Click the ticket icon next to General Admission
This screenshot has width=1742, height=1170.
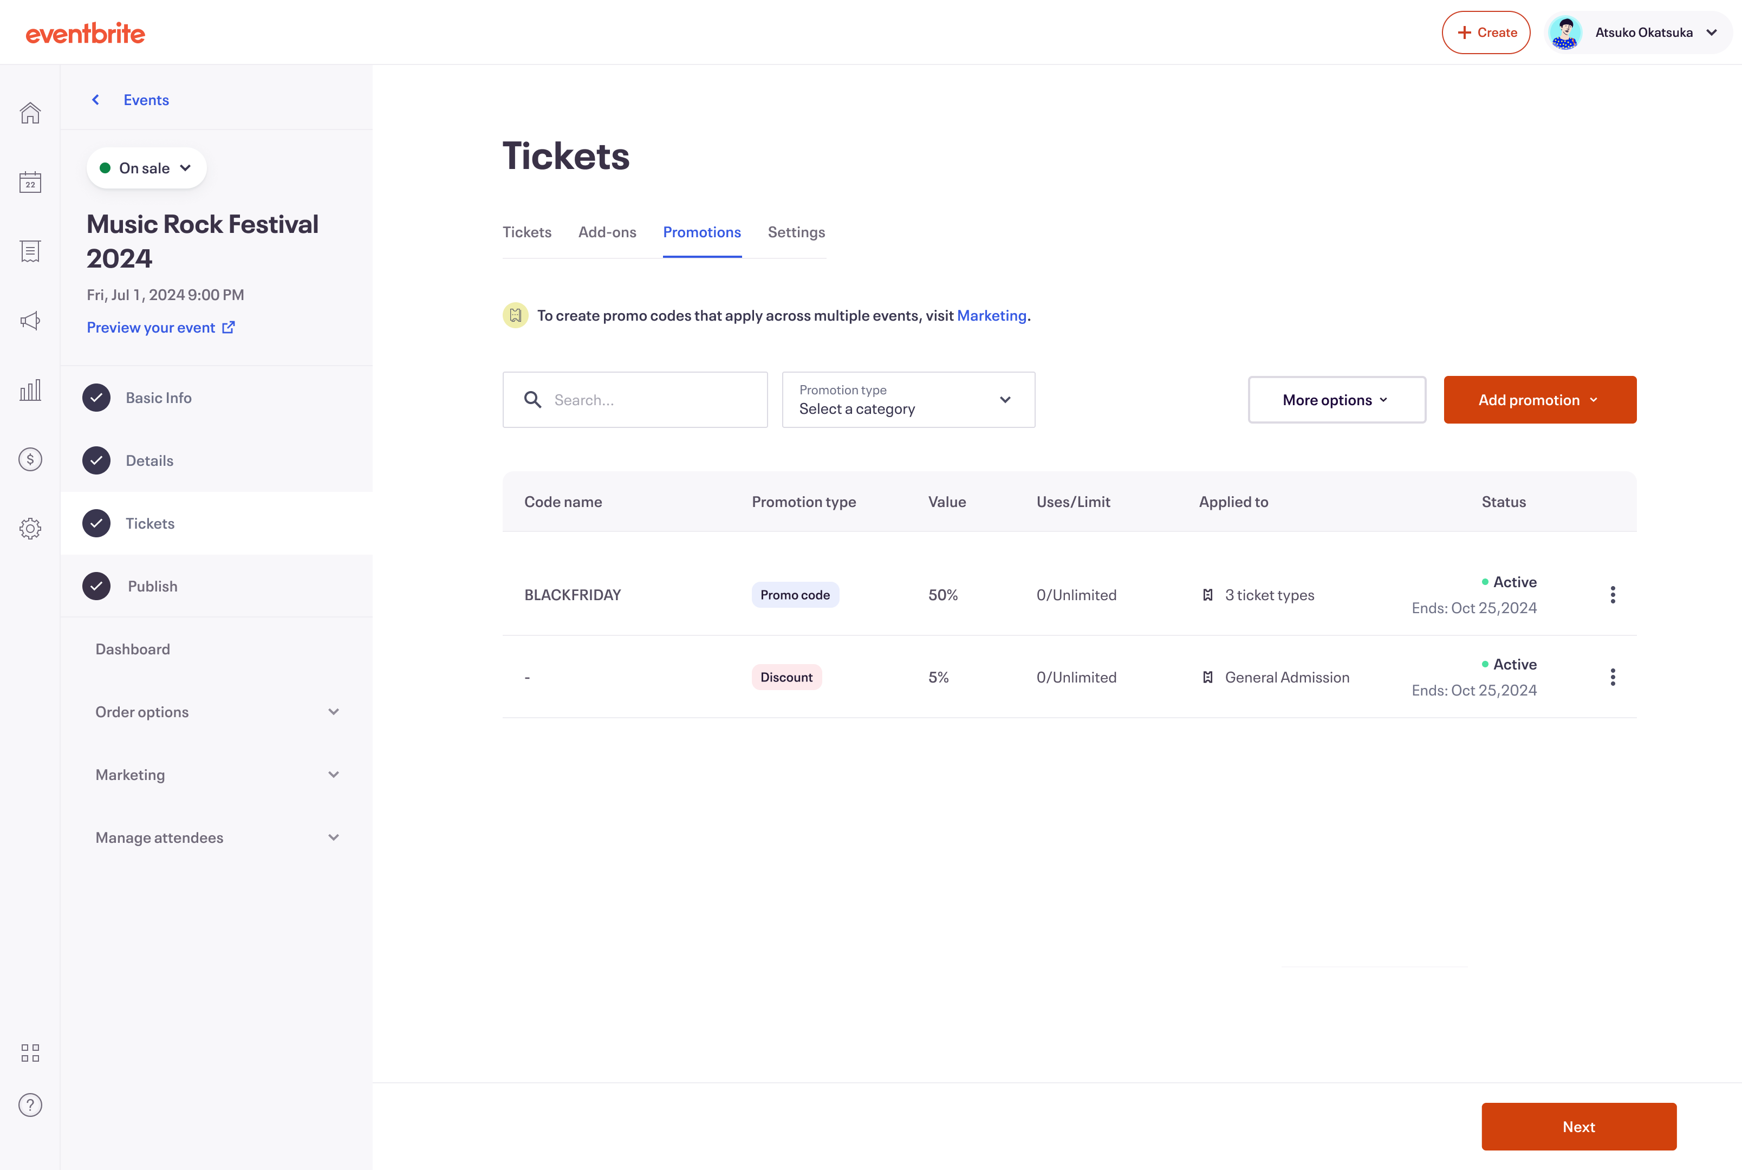pyautogui.click(x=1208, y=677)
